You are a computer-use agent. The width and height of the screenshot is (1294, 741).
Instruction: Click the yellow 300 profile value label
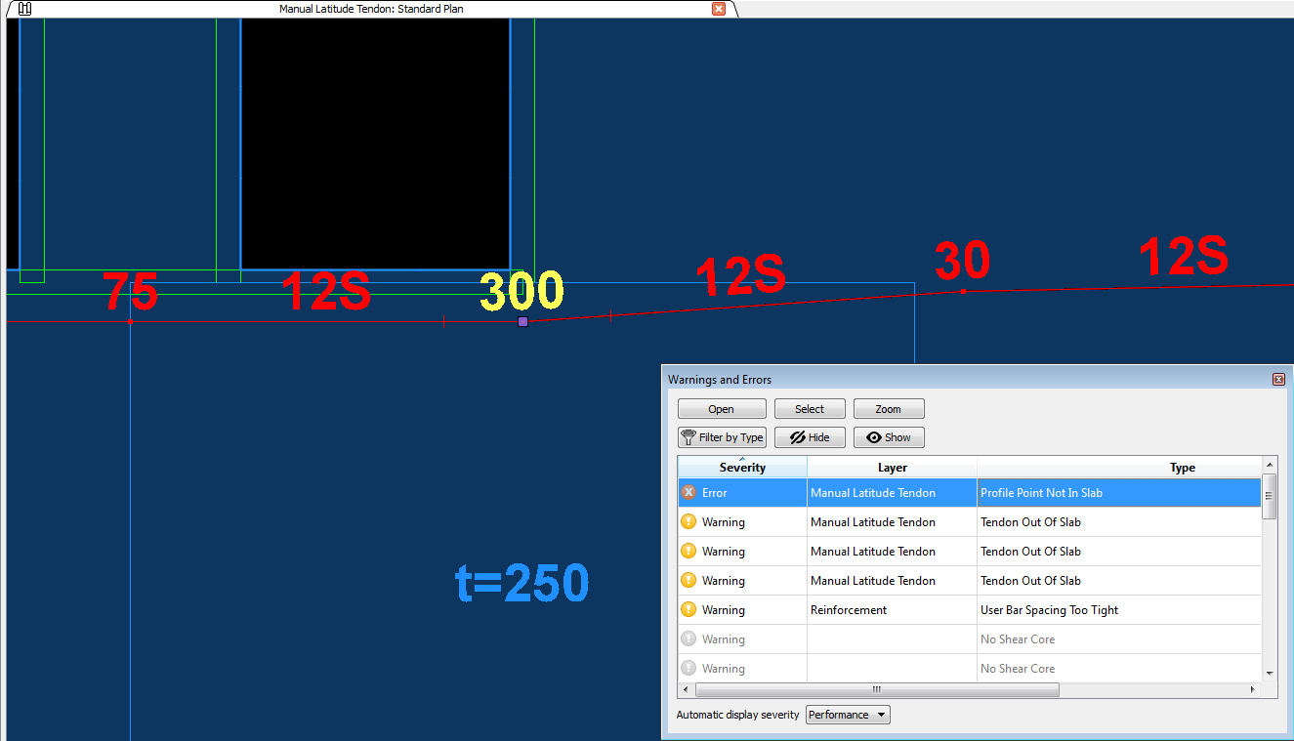tap(522, 291)
